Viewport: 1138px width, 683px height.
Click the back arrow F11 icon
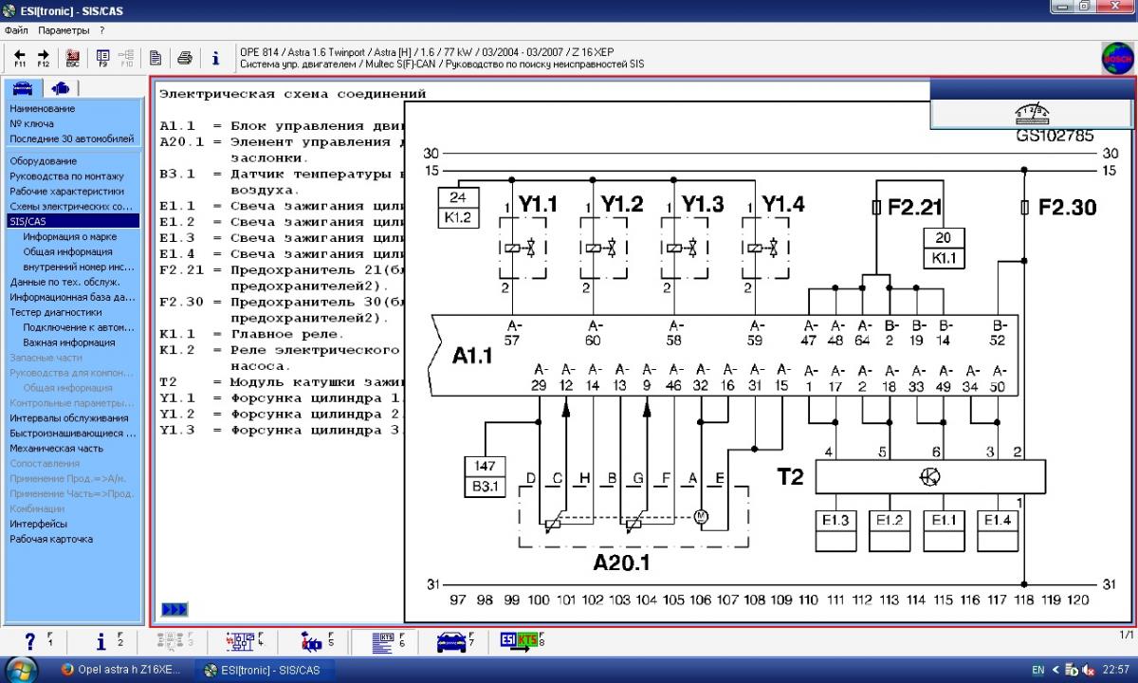pyautogui.click(x=19, y=58)
